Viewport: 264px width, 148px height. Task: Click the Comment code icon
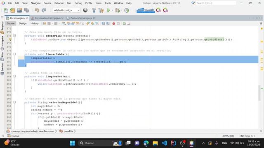coord(124,24)
